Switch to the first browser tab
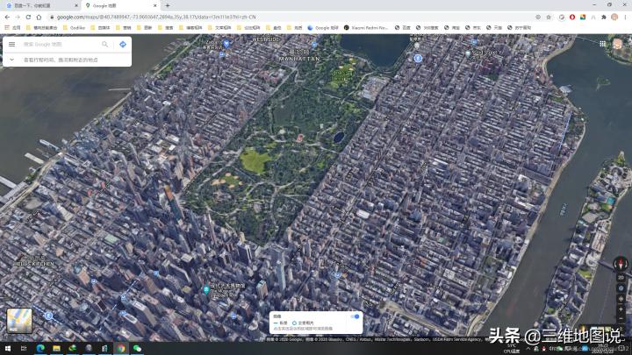 coord(40,5)
